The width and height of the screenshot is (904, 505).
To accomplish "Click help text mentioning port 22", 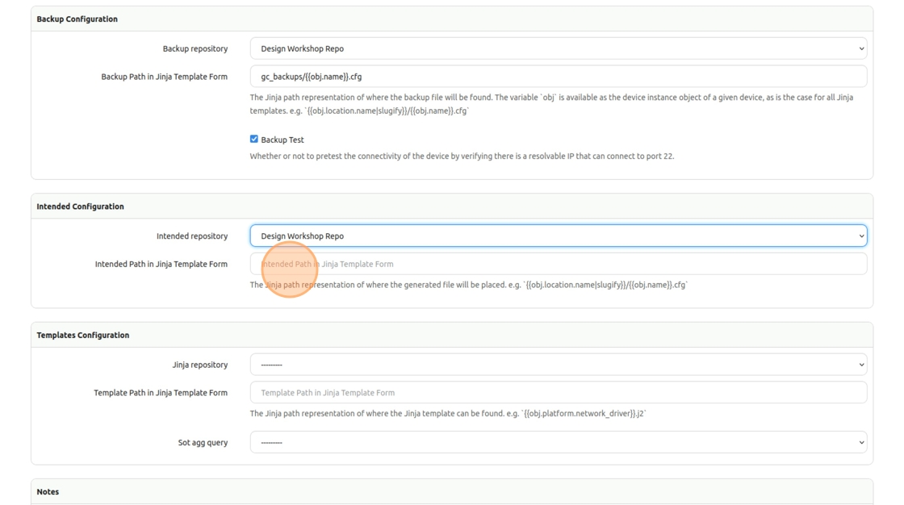I will (462, 157).
